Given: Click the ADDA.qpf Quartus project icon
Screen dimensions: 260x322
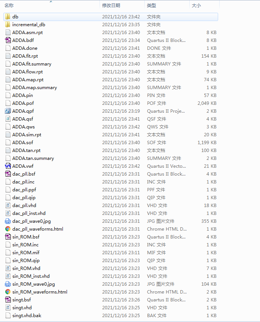Looking at the screenshot, I should pyautogui.click(x=8, y=111).
